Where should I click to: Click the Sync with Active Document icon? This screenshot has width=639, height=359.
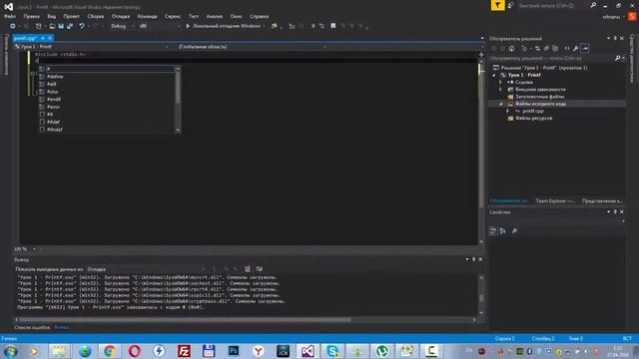(x=537, y=49)
